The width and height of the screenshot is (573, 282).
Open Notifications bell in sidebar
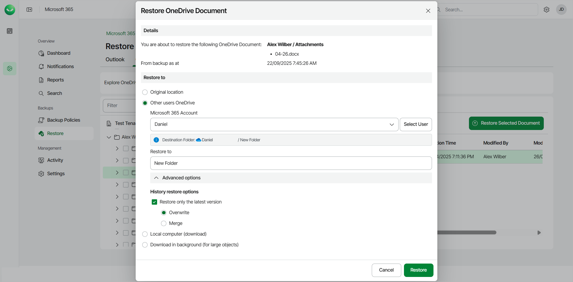point(41,67)
